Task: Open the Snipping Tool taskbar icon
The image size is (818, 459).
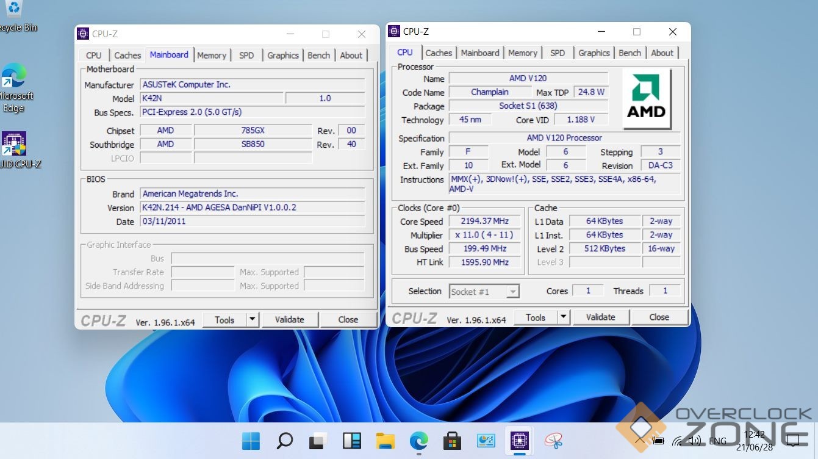Action: [553, 440]
